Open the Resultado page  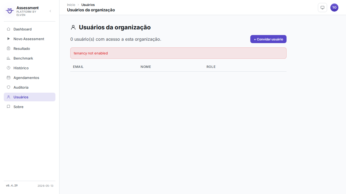click(x=29, y=48)
